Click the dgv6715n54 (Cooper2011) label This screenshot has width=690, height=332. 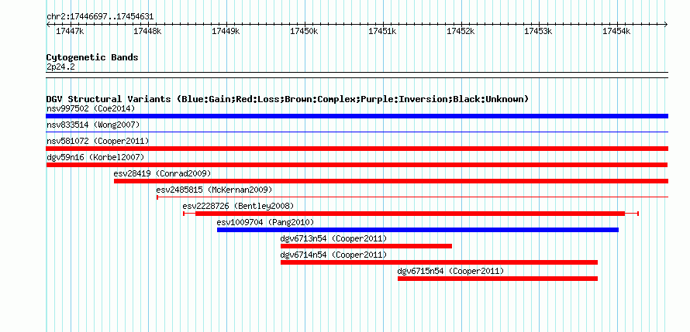tap(450, 271)
